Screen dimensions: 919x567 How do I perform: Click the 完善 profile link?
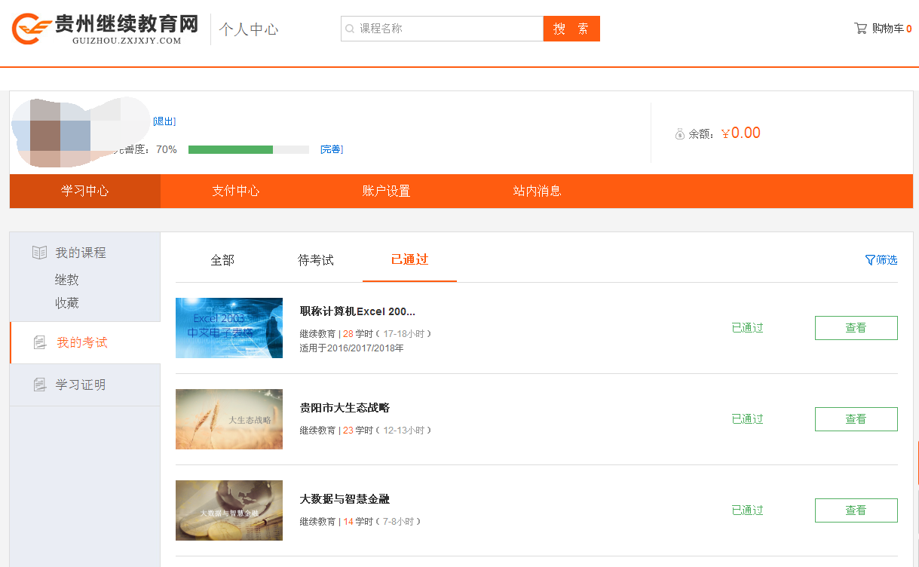[331, 149]
